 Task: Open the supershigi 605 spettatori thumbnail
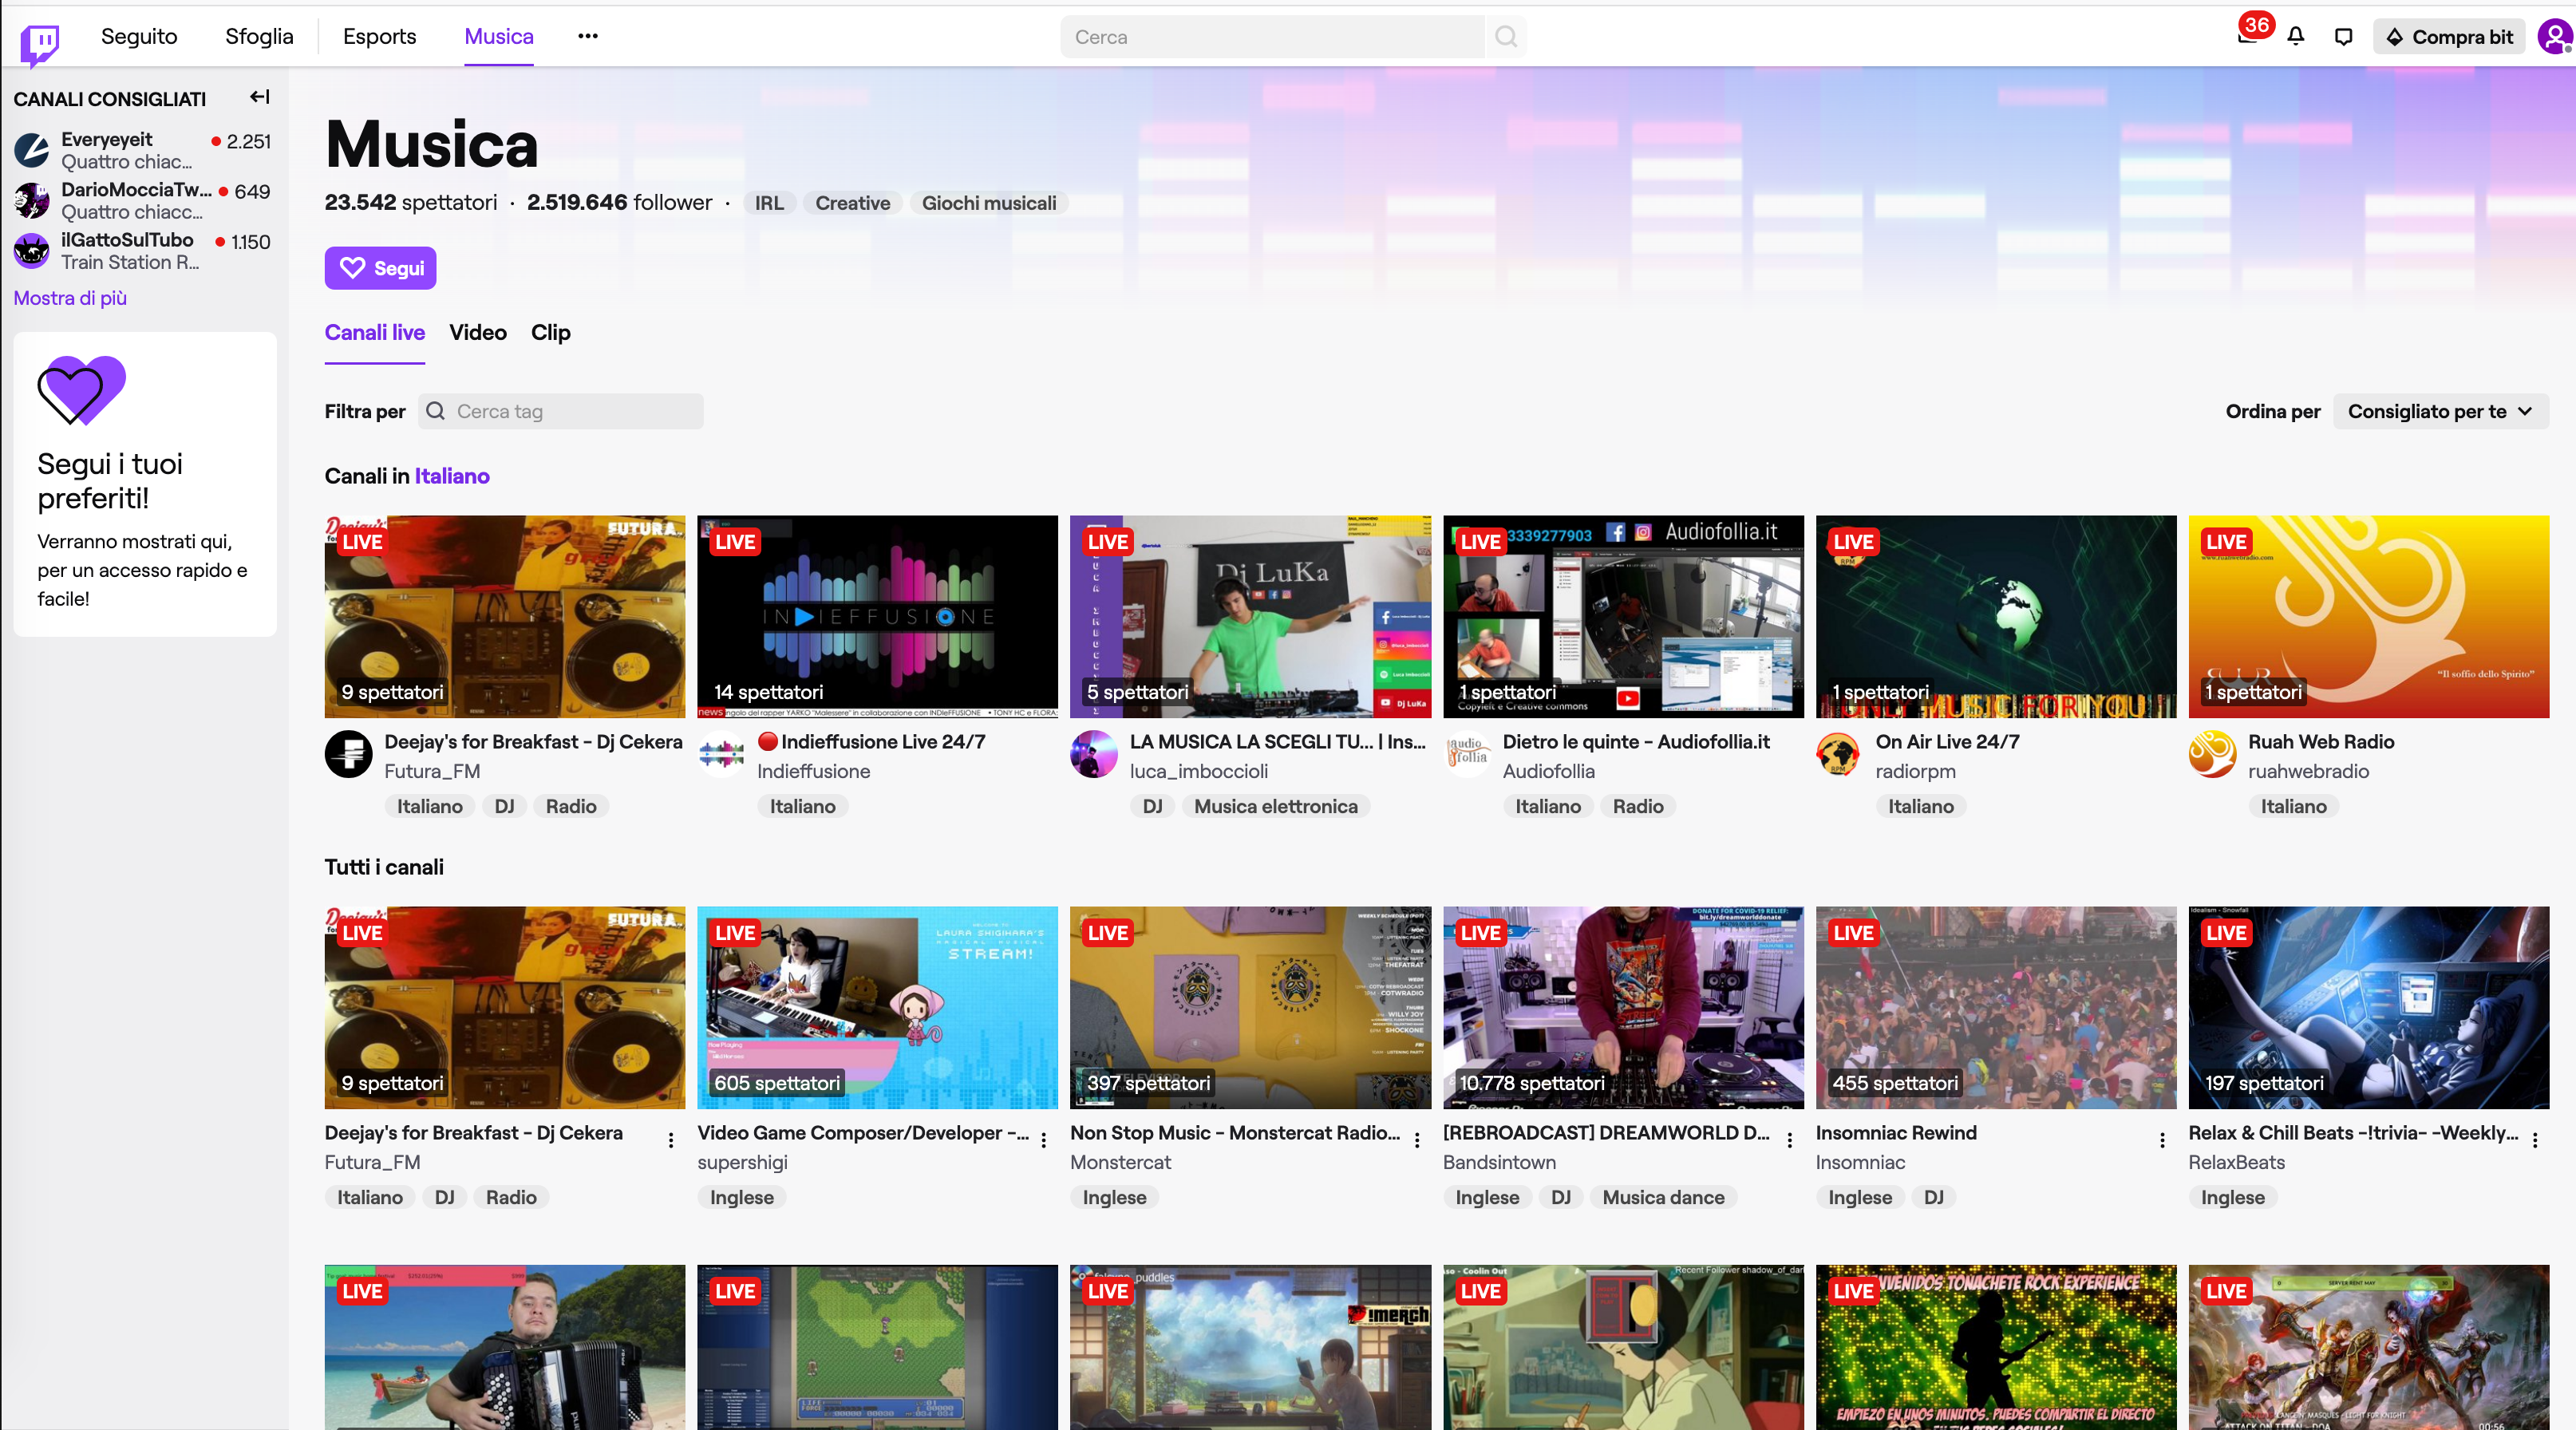pos(878,1007)
